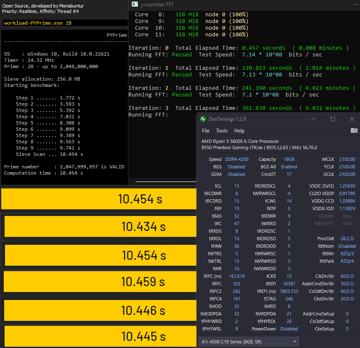
Task: Maximize the ZenTimings window
Action: (332, 119)
